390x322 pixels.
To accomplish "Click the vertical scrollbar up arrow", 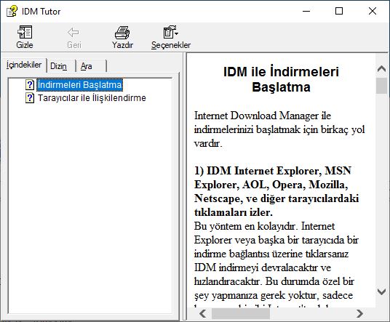I will [381, 68].
